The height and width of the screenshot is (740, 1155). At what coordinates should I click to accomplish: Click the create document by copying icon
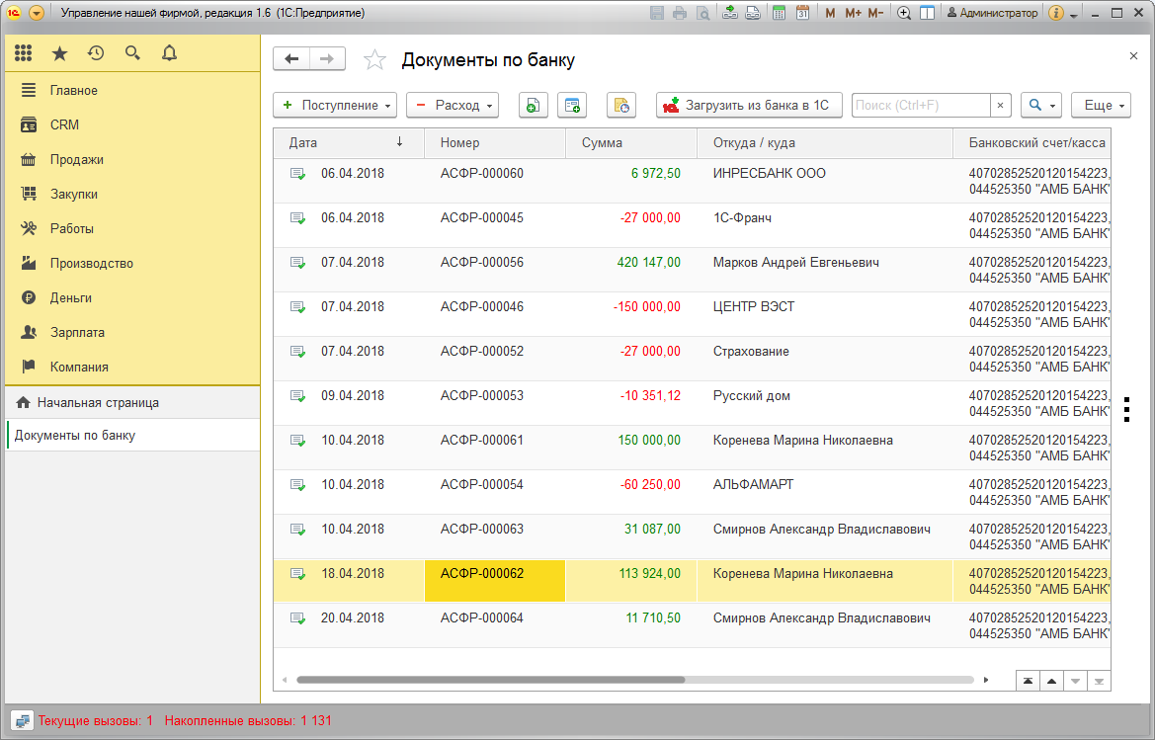click(533, 106)
